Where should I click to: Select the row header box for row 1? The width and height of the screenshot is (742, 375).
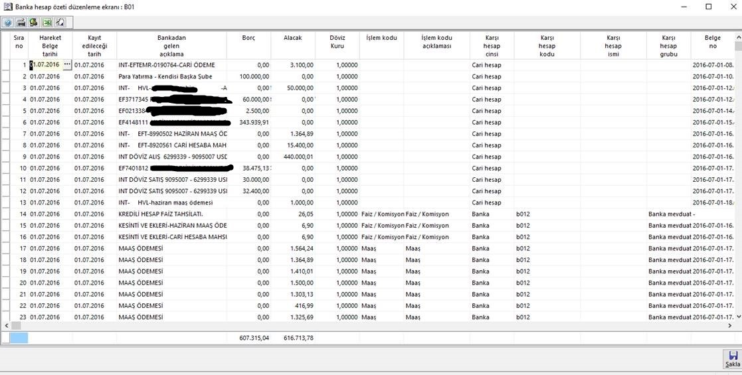(x=6, y=65)
